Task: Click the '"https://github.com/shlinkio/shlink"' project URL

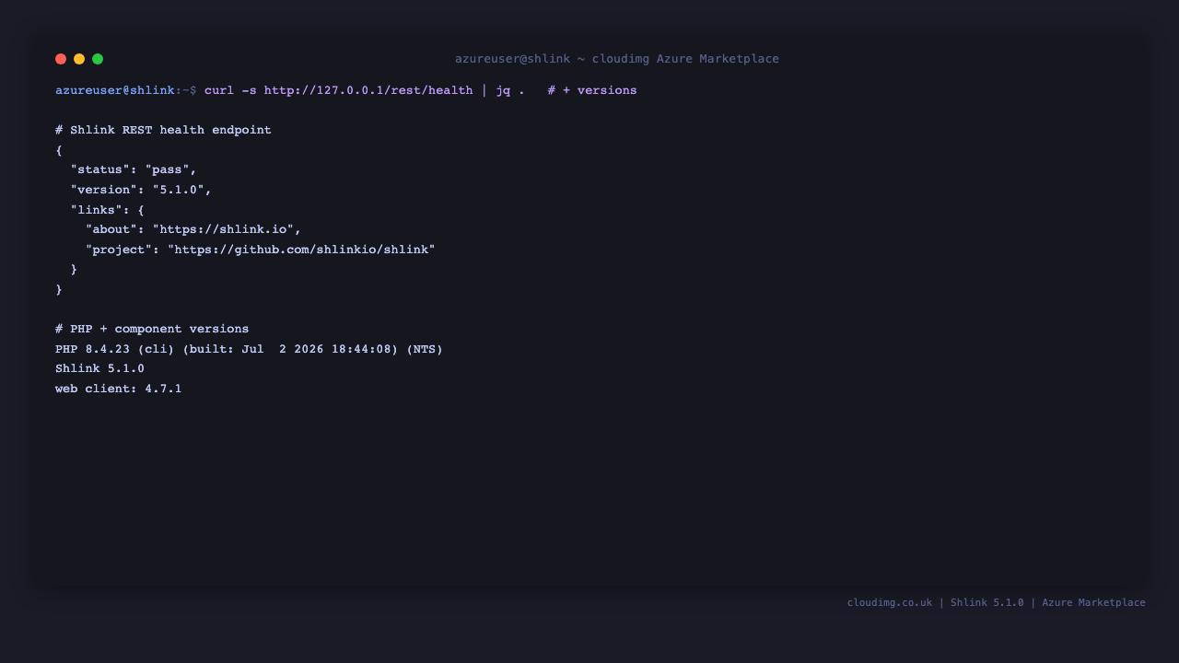Action: pos(301,250)
